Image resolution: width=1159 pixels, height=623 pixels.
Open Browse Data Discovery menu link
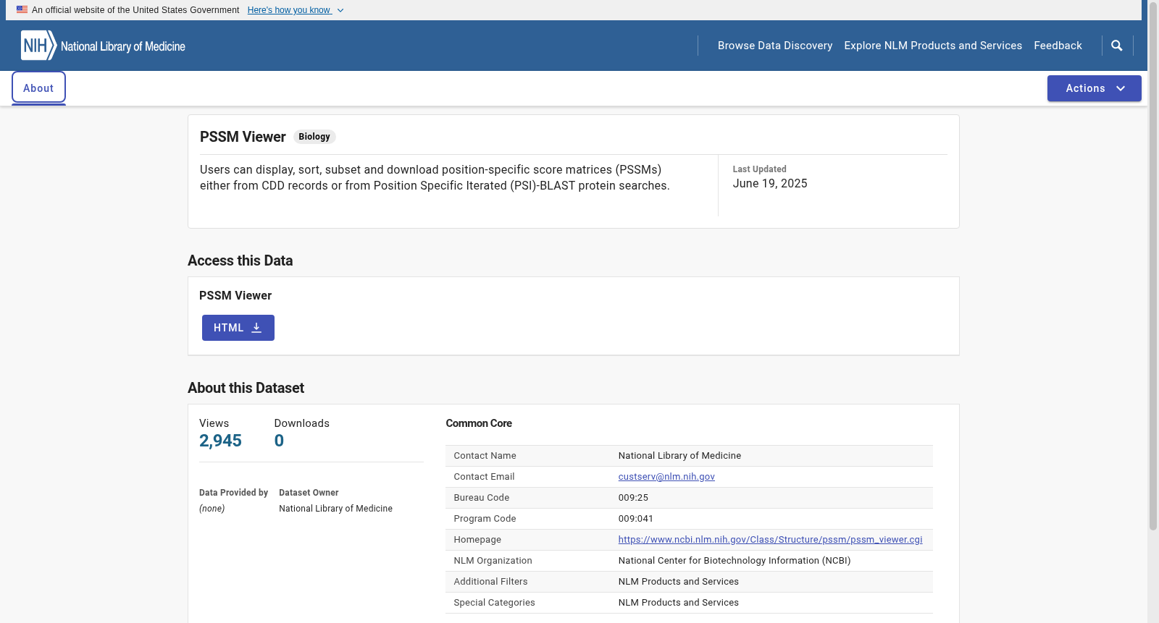775,46
